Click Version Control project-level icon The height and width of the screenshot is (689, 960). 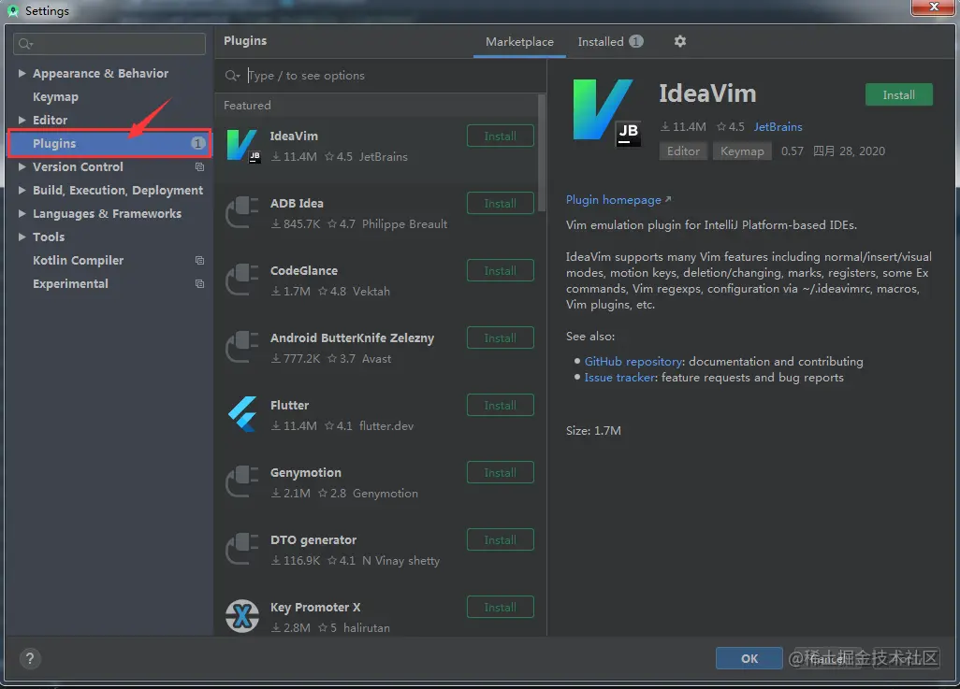(199, 167)
